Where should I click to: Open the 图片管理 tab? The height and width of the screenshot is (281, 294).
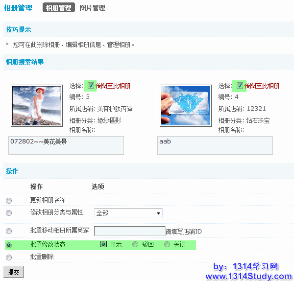pyautogui.click(x=92, y=8)
